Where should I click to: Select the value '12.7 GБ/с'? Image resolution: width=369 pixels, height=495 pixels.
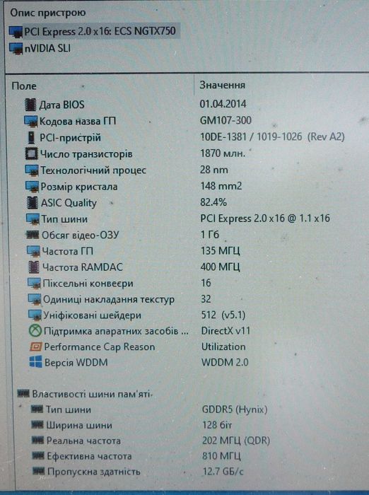[x=223, y=472]
